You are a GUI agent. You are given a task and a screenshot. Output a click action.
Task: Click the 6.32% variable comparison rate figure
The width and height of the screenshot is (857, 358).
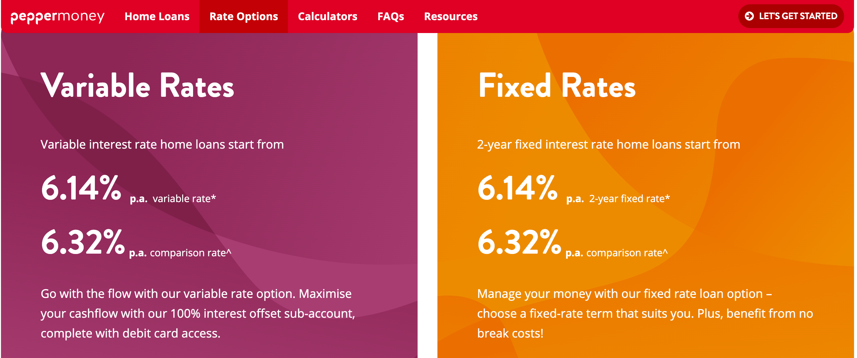[83, 242]
